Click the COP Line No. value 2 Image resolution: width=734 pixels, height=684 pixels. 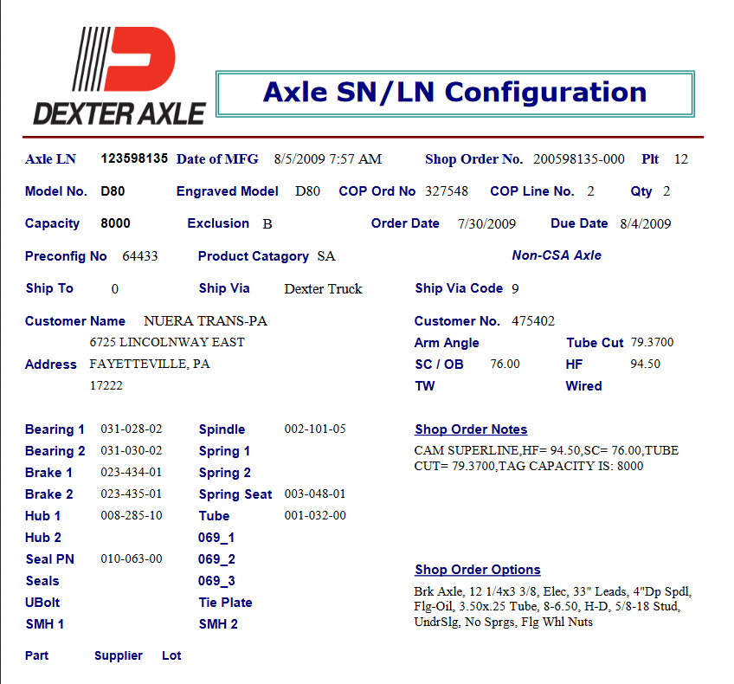point(591,191)
